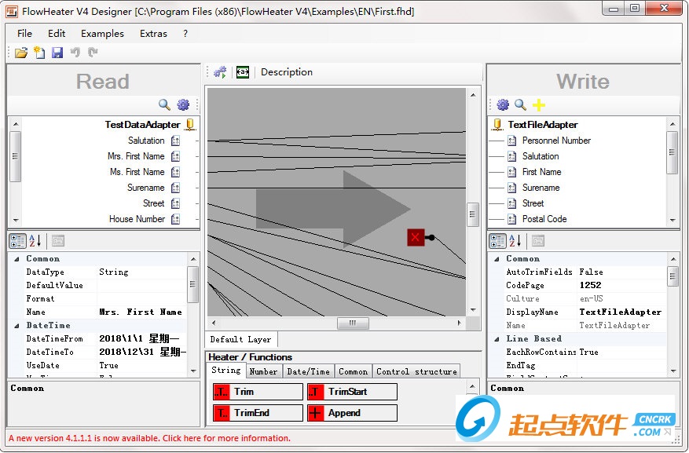This screenshot has height=453, width=689.
Task: Select First Name in Write list
Action: (541, 172)
